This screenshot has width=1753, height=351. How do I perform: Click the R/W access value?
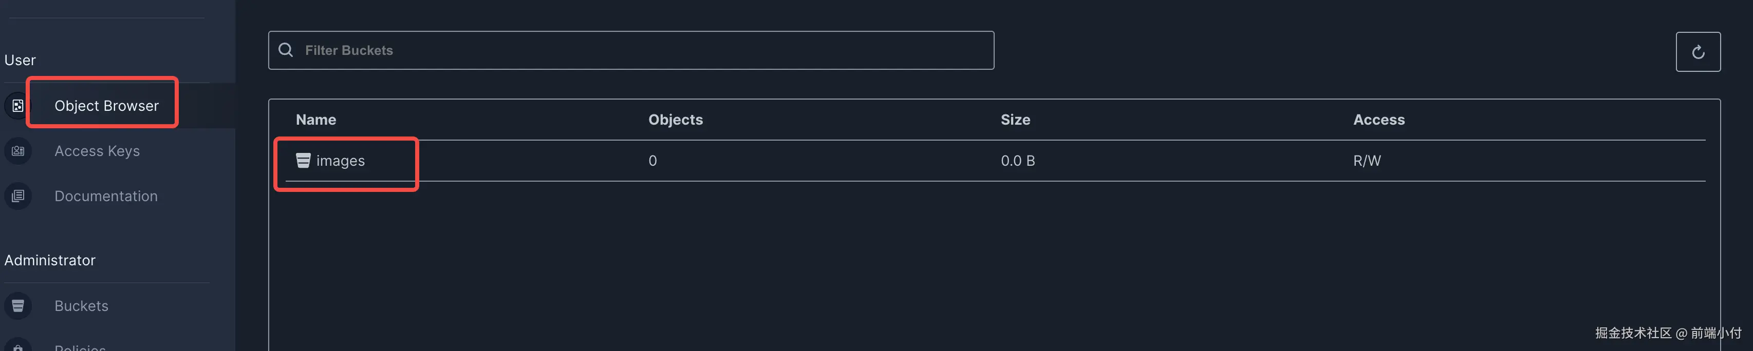click(1367, 161)
